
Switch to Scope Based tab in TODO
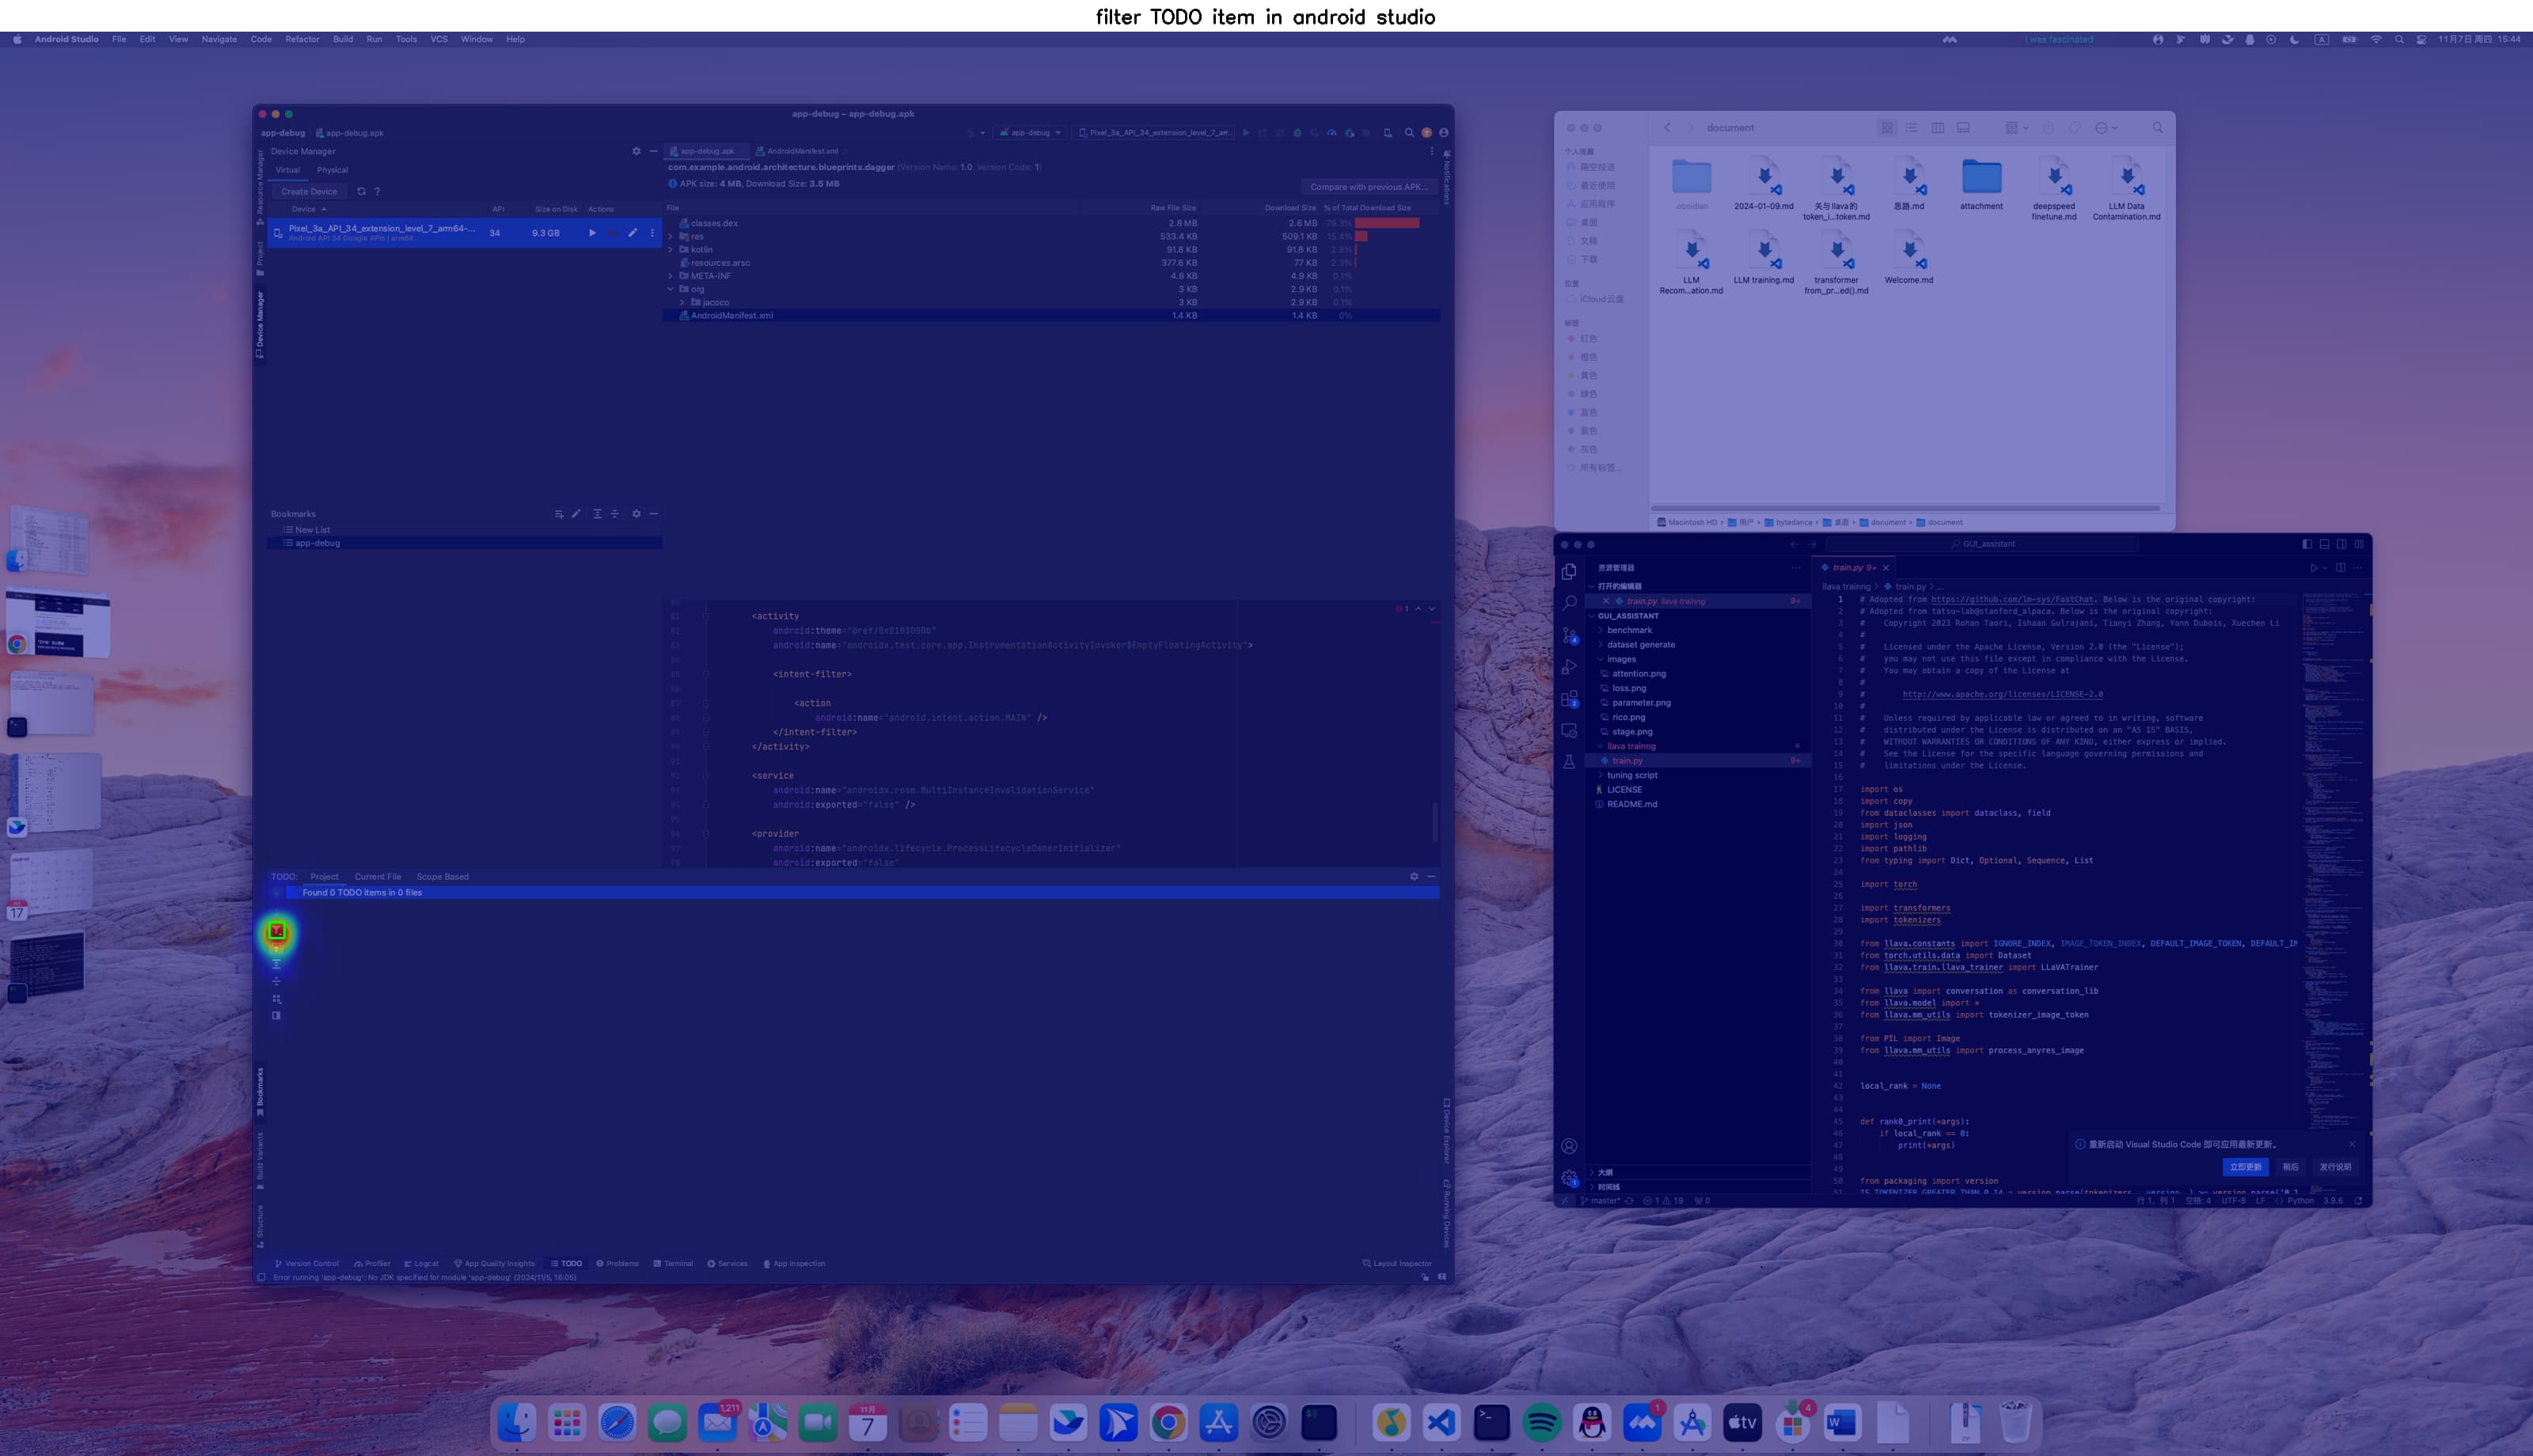442,877
